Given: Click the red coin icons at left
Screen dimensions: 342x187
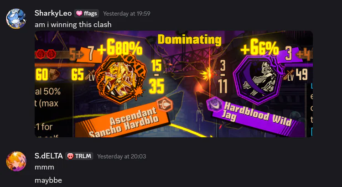Looking at the screenshot, I should click(x=46, y=54).
